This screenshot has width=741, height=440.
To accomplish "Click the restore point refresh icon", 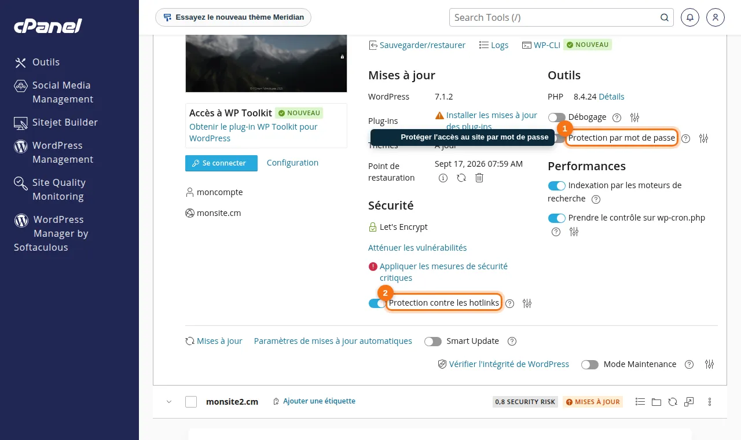I will coord(461,178).
